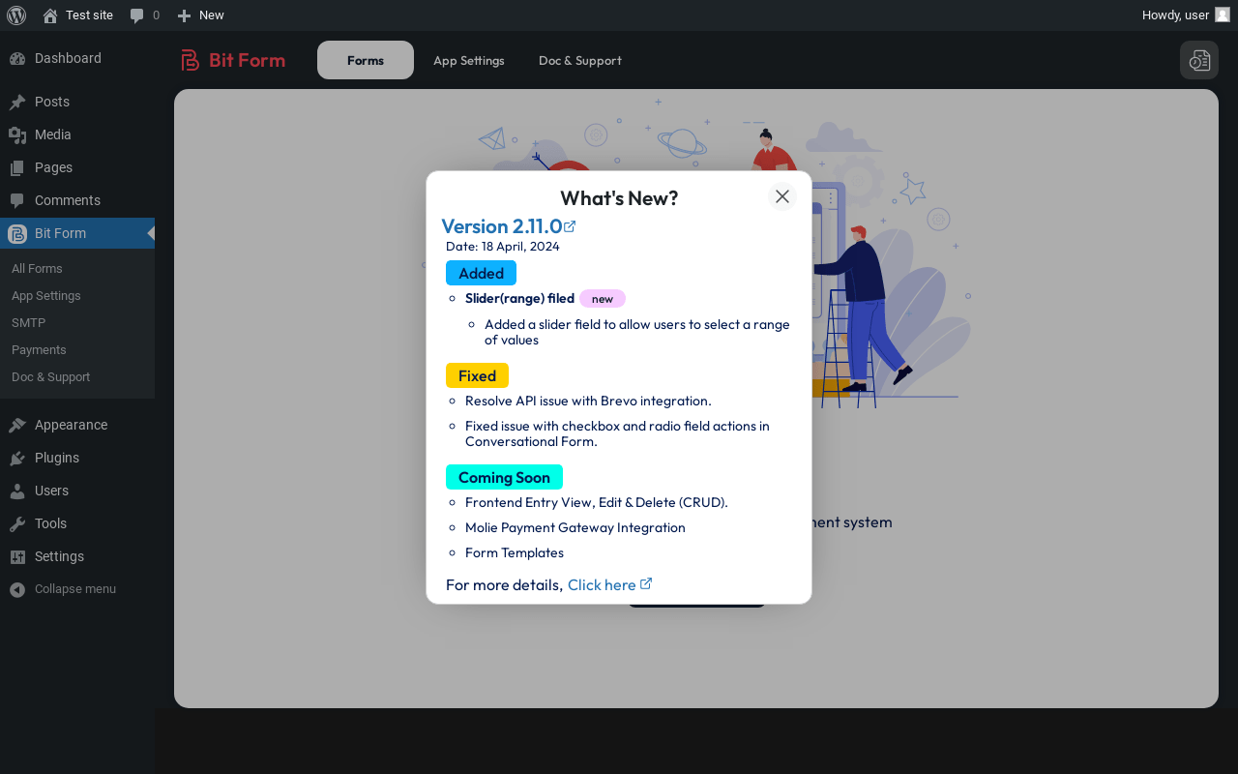This screenshot has width=1238, height=774.
Task: Click the Settings sliders icon
Action: point(17,556)
